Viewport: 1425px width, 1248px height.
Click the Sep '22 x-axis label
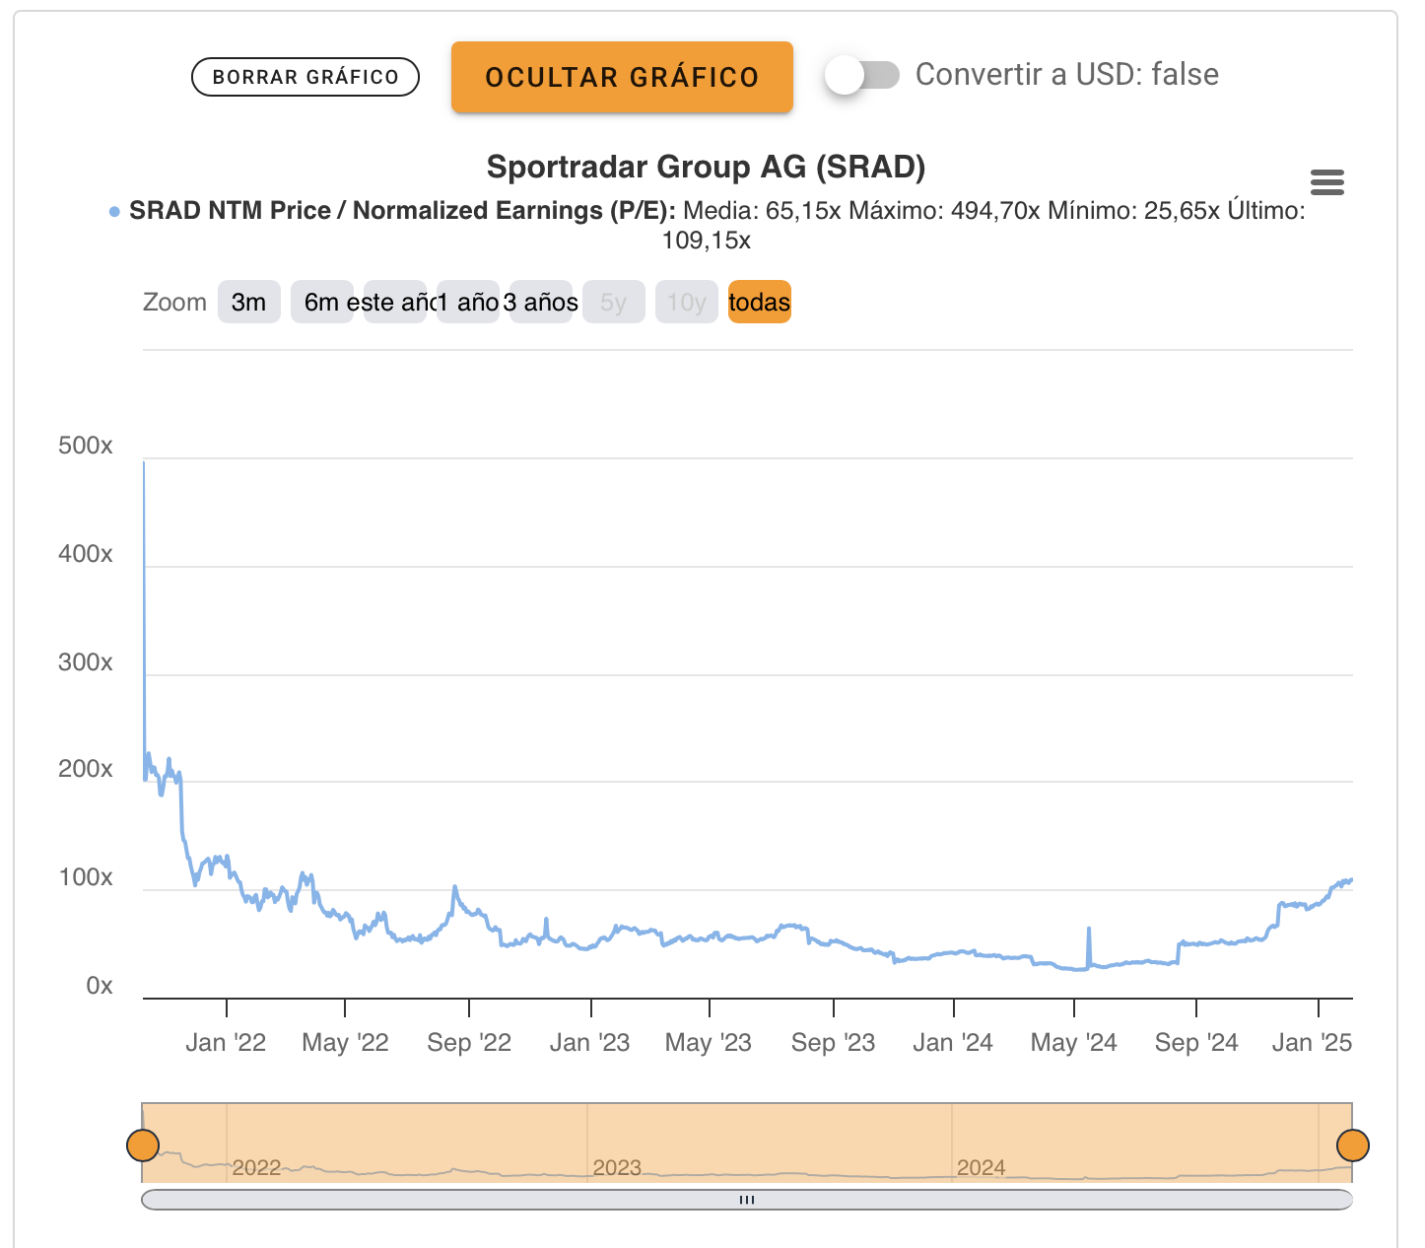point(469,1043)
